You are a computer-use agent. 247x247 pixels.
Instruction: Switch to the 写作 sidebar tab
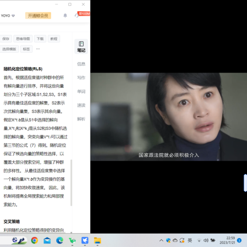tap(82, 78)
